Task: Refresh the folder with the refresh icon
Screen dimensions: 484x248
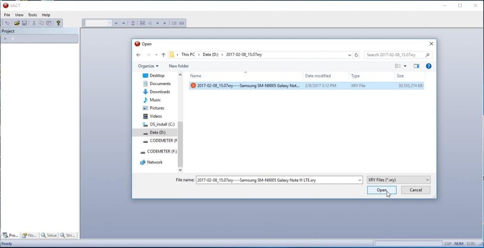Action: (356, 55)
